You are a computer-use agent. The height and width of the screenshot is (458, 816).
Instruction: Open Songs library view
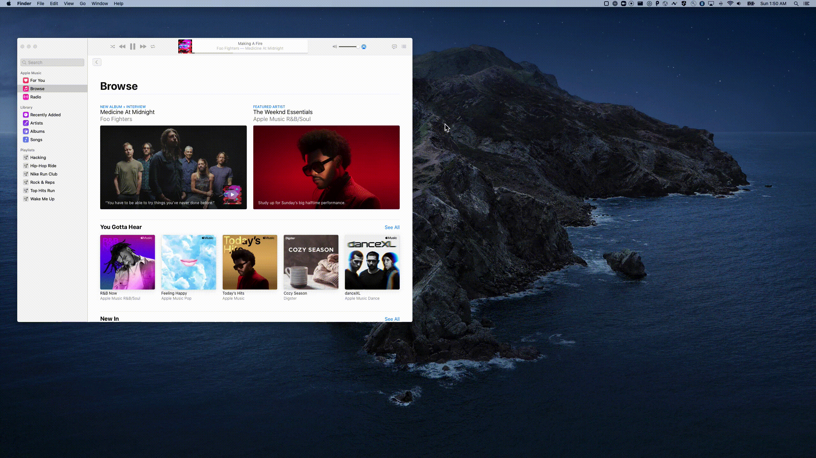click(x=52, y=140)
